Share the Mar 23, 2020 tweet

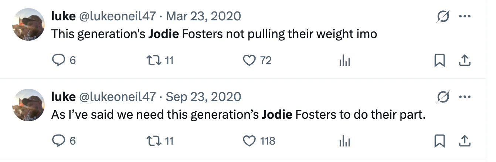[464, 61]
